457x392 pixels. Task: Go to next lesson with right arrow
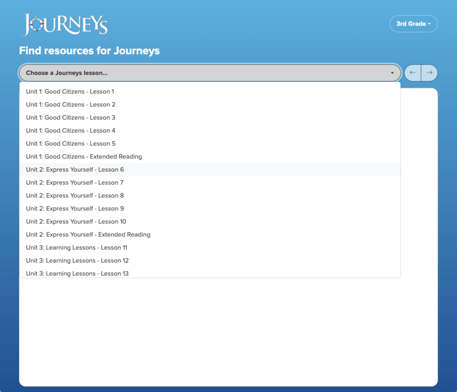point(429,73)
